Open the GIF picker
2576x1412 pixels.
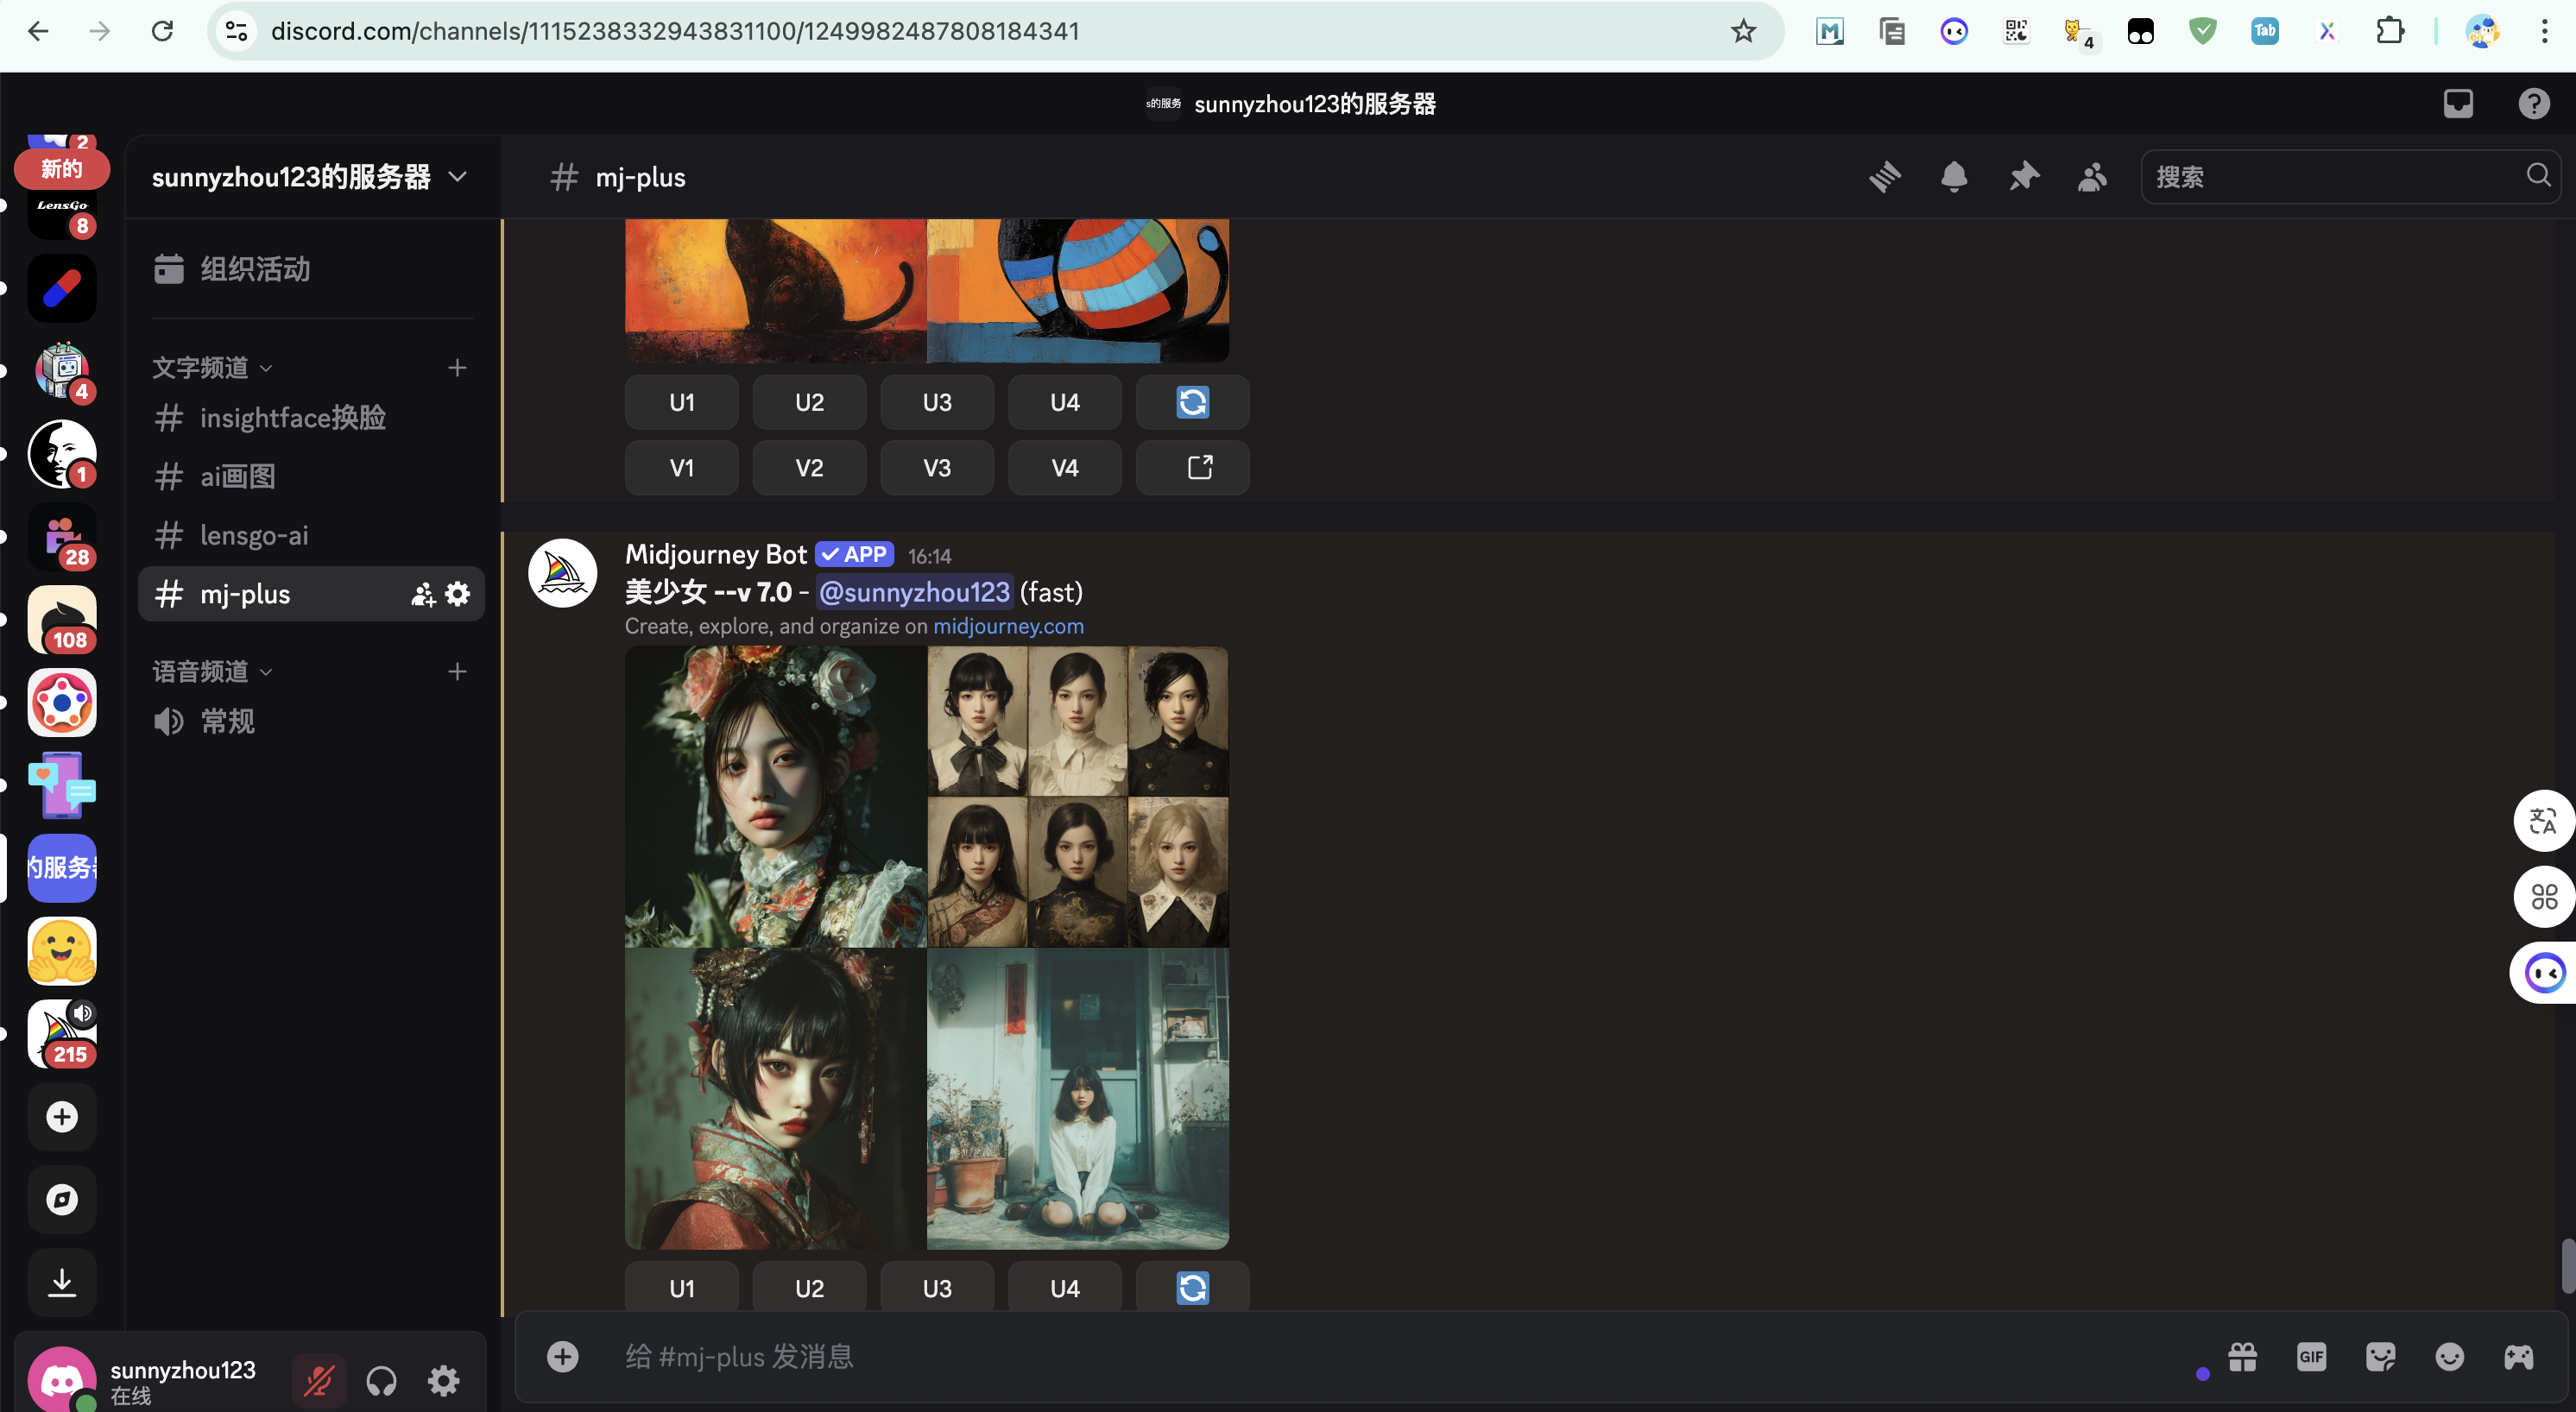[x=2311, y=1357]
